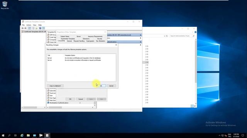The image size is (247, 138).
Task: Click the Back arrow in console toolbar
Action: [x=22, y=28]
